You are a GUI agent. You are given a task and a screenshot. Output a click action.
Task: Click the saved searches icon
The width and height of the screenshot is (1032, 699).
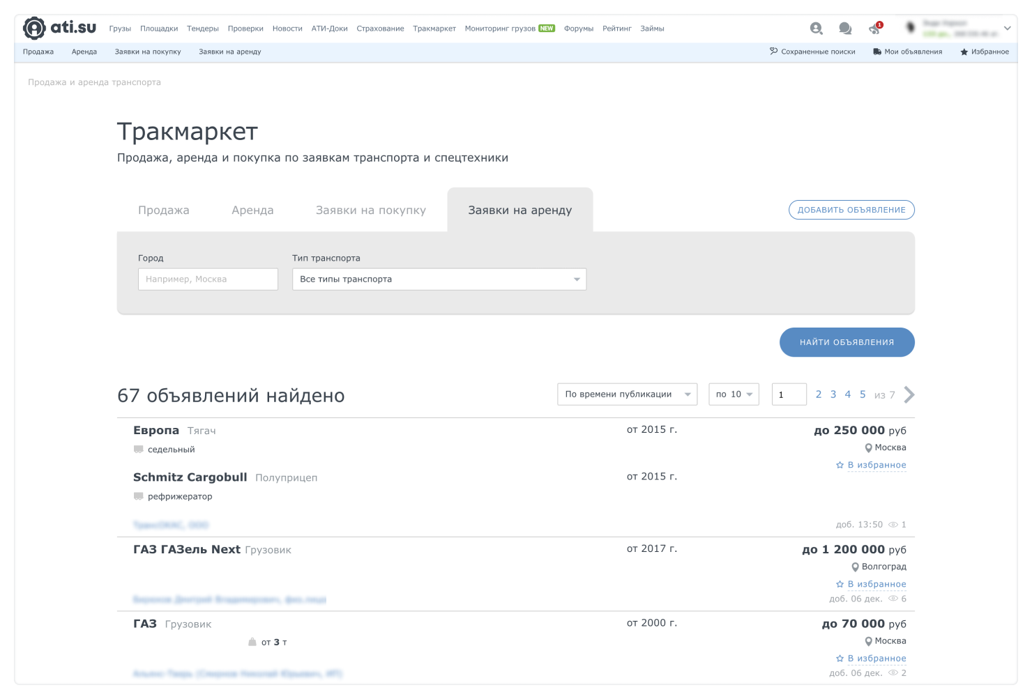pyautogui.click(x=773, y=51)
